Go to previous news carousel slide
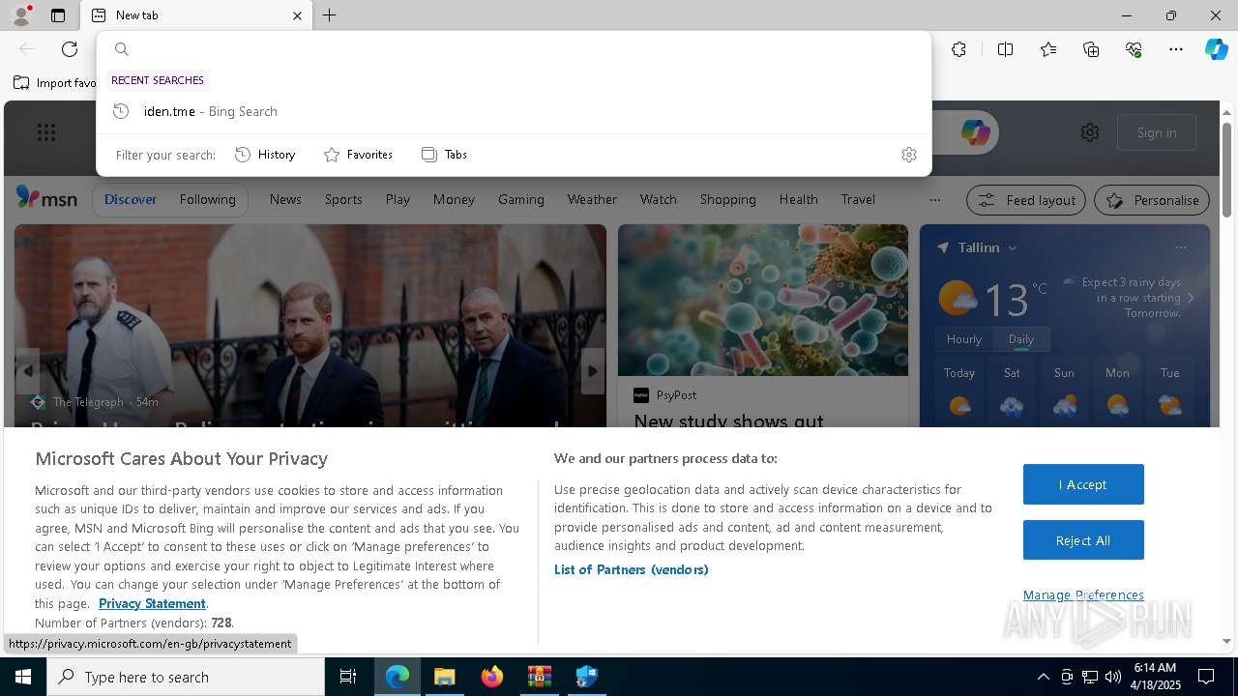 pos(28,371)
